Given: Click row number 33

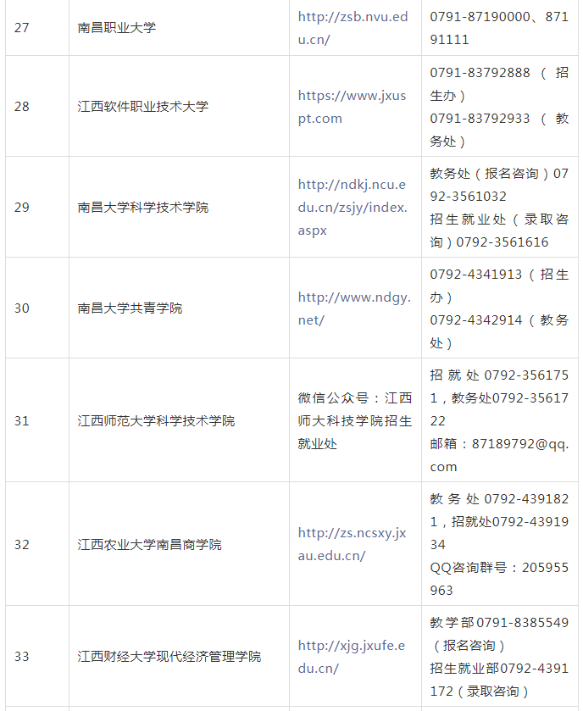Looking at the screenshot, I should pyautogui.click(x=22, y=657).
